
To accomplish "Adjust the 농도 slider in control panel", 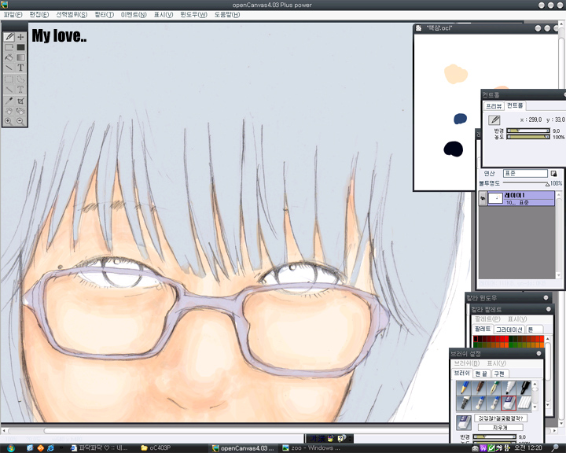I will point(528,137).
